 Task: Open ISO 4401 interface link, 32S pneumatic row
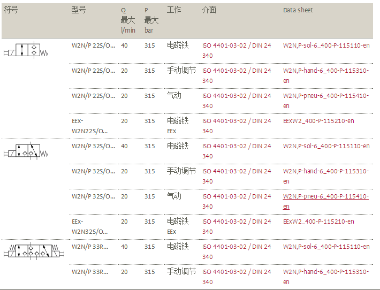(237, 201)
